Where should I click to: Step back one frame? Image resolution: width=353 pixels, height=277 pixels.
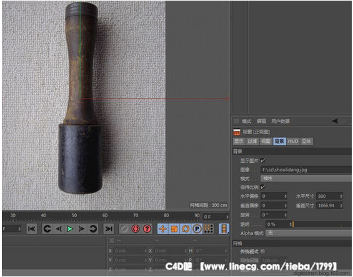point(59,229)
